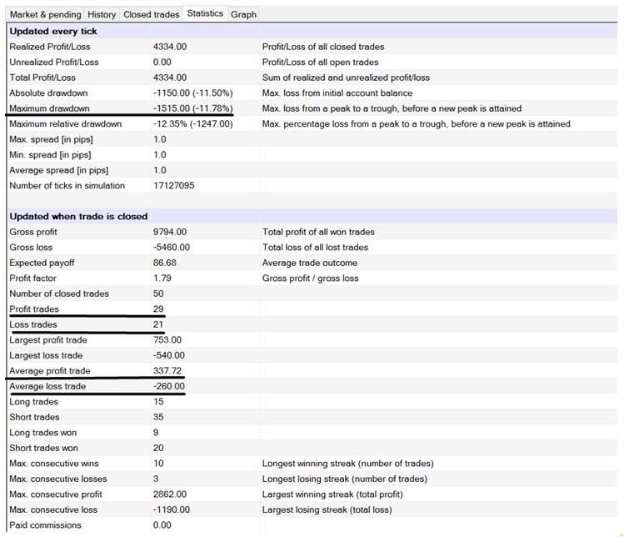Image resolution: width=624 pixels, height=537 pixels.
Task: Click the Statistics tab
Action: click(205, 13)
